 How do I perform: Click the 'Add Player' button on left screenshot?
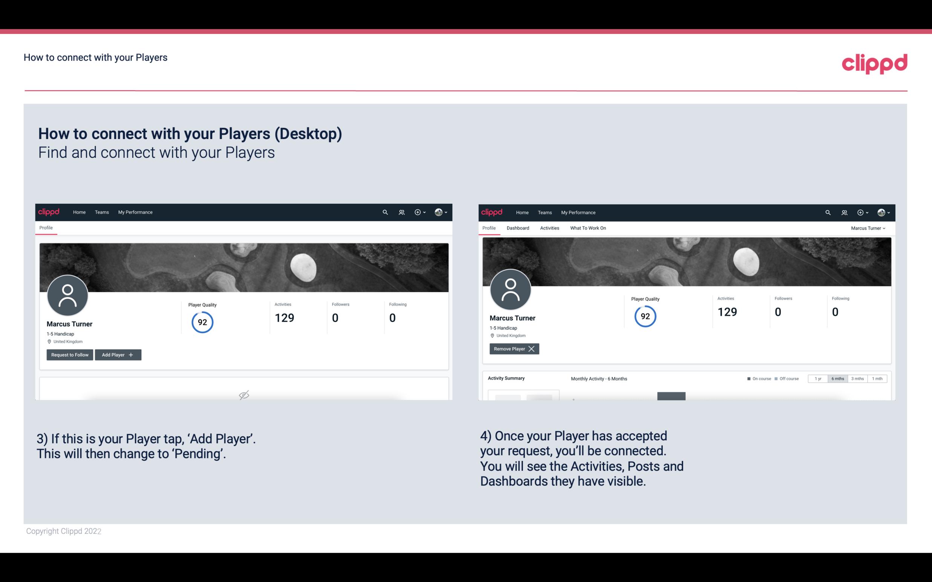click(x=118, y=354)
